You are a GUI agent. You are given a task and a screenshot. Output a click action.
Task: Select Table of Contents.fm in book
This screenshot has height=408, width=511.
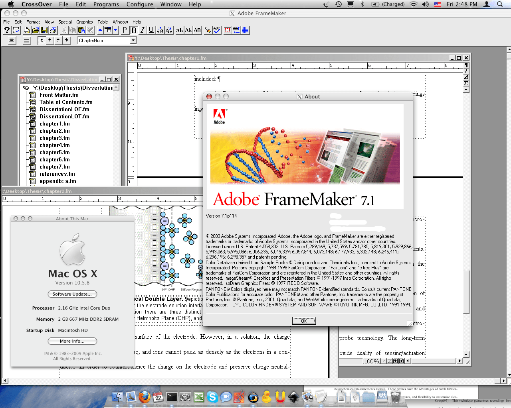[x=66, y=102]
